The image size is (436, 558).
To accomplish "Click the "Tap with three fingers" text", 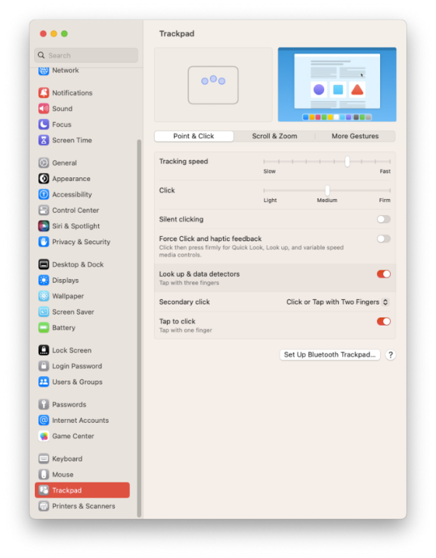I will tap(189, 283).
